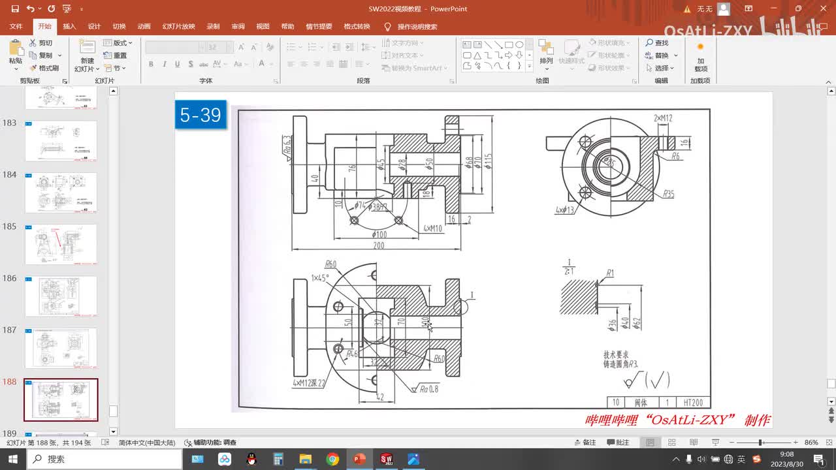Click the Windows taskbar search box (搜索)
836x470 pixels.
point(104,459)
